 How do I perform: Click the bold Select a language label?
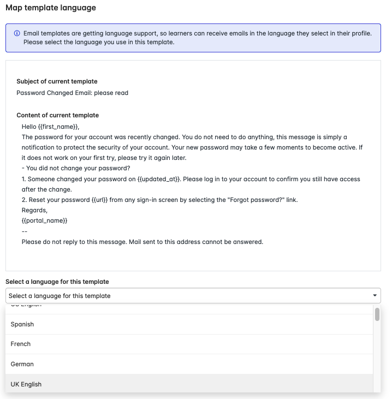pyautogui.click(x=57, y=282)
